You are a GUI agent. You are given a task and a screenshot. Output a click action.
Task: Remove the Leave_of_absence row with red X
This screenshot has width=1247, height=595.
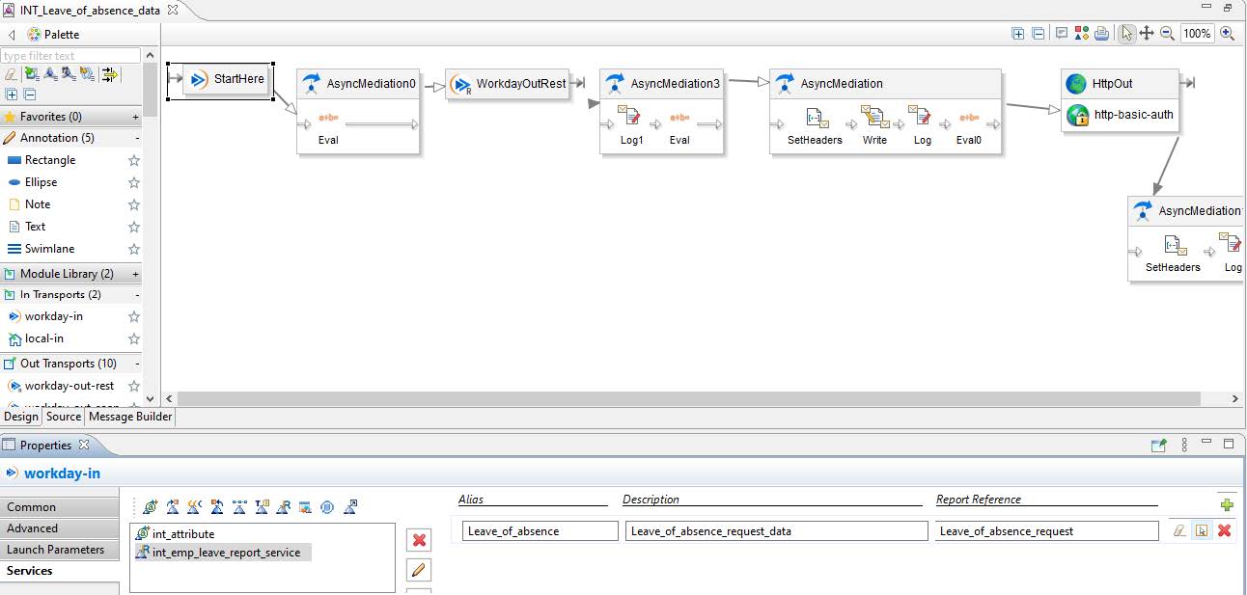[1224, 531]
